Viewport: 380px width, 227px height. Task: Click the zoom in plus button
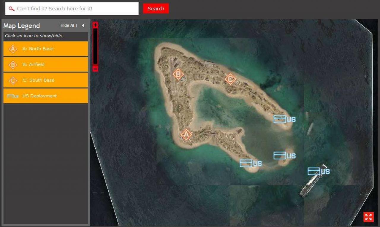pyautogui.click(x=95, y=25)
